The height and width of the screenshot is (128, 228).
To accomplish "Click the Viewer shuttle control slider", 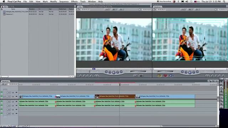I will (90, 71).
